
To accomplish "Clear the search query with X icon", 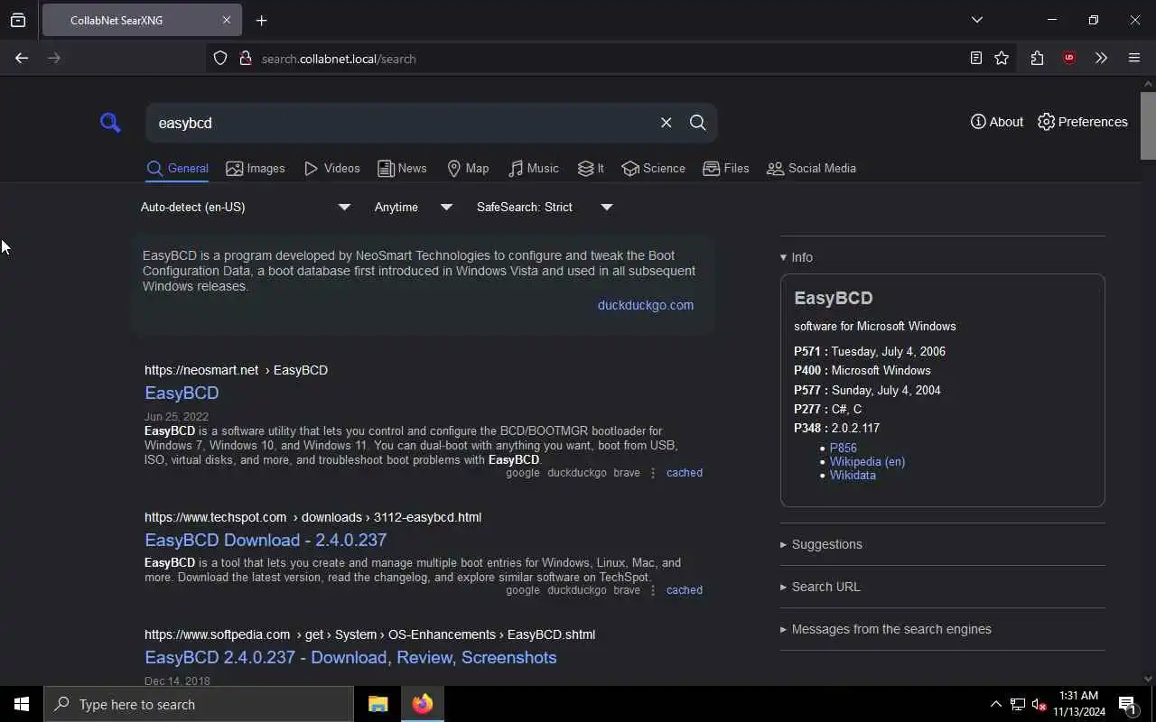I will (666, 123).
